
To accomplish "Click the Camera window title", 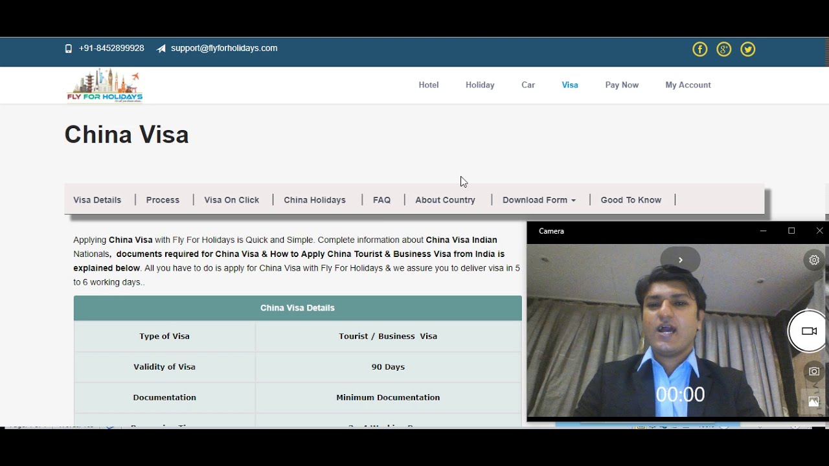I will pyautogui.click(x=551, y=231).
